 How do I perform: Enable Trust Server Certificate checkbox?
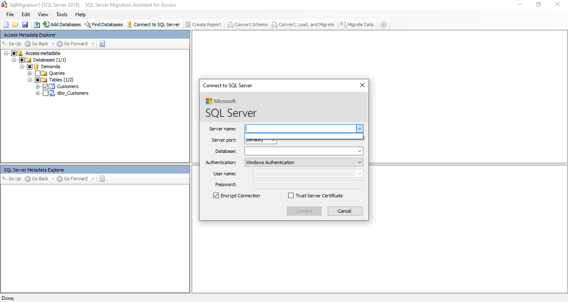(291, 196)
